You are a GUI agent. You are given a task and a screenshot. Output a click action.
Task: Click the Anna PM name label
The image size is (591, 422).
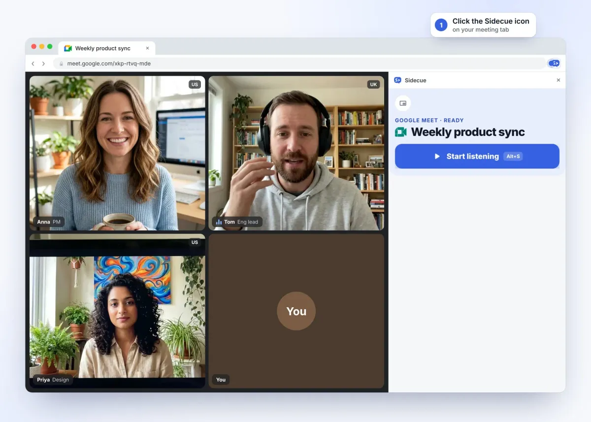(49, 222)
